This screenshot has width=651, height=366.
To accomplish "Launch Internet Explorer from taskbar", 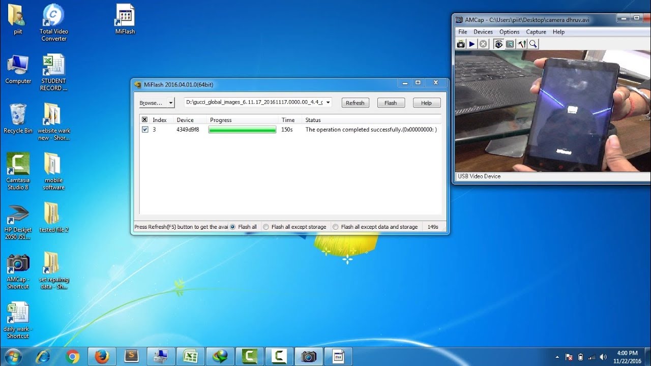I will (43, 357).
